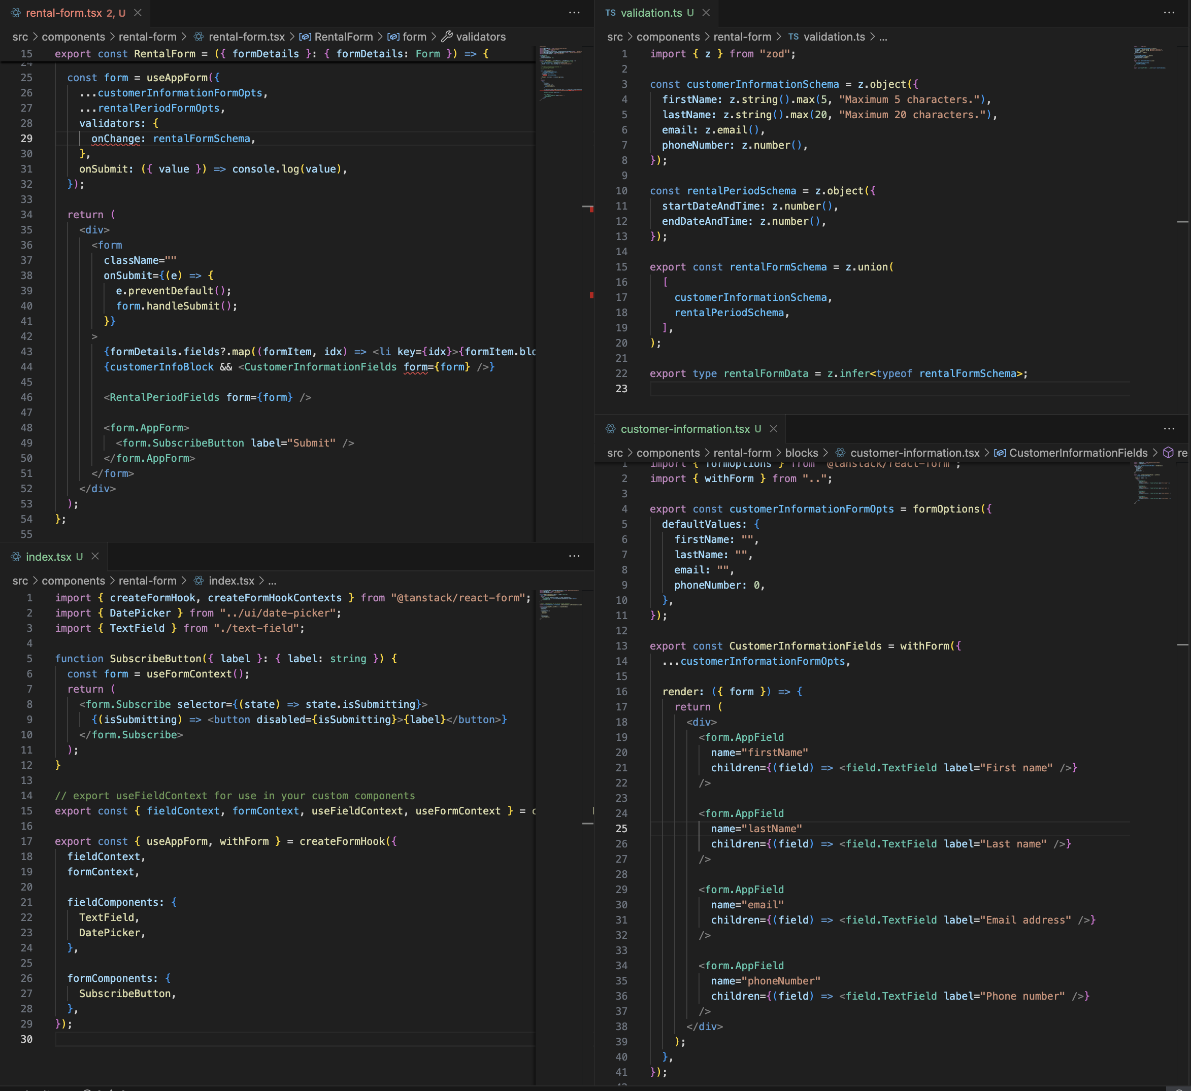Viewport: 1191px width, 1091px height.
Task: Click 'useFormContext' call on index.tsx line 6
Action: [x=189, y=673]
